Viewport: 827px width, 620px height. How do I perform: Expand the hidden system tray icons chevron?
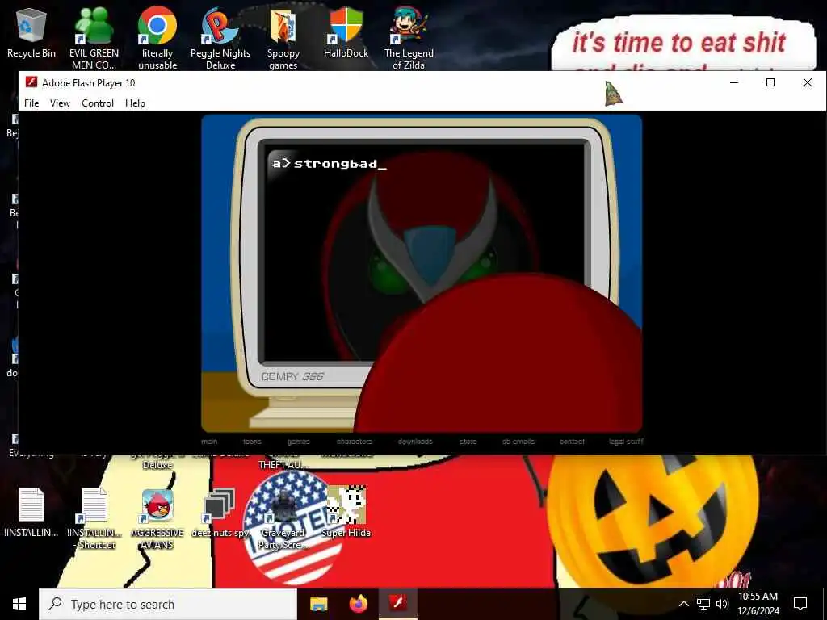pos(683,604)
